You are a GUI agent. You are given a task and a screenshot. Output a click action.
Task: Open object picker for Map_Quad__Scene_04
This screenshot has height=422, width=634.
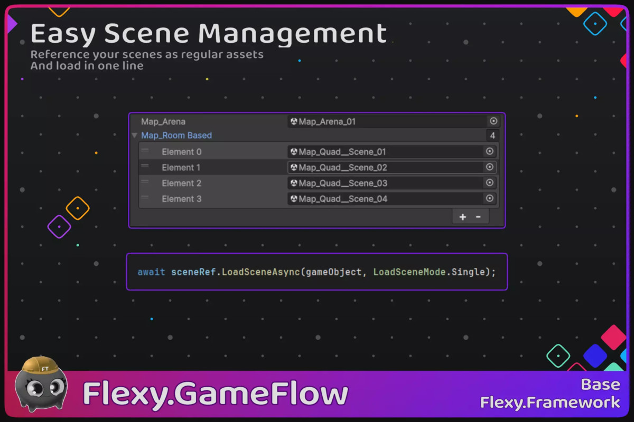click(490, 199)
